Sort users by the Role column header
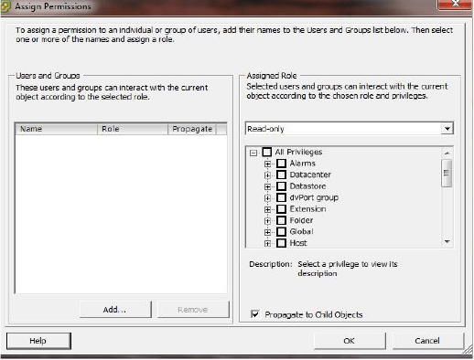Image resolution: width=474 pixels, height=360 pixels. [x=133, y=129]
